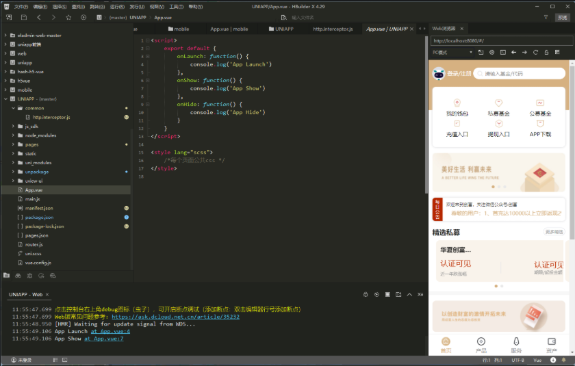The image size is (575, 366).
Task: Click the fund search box in preview
Action: tap(520, 74)
